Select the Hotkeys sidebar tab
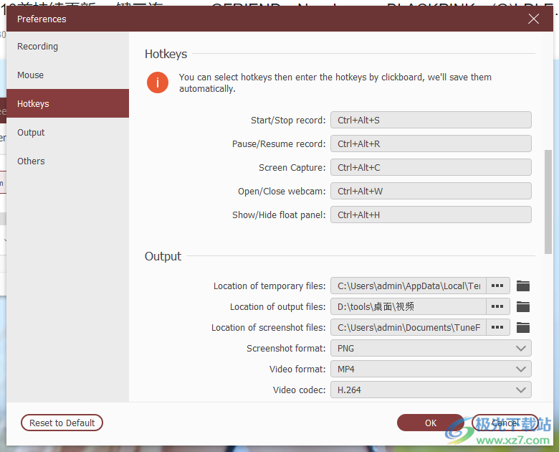The image size is (559, 452). [68, 103]
